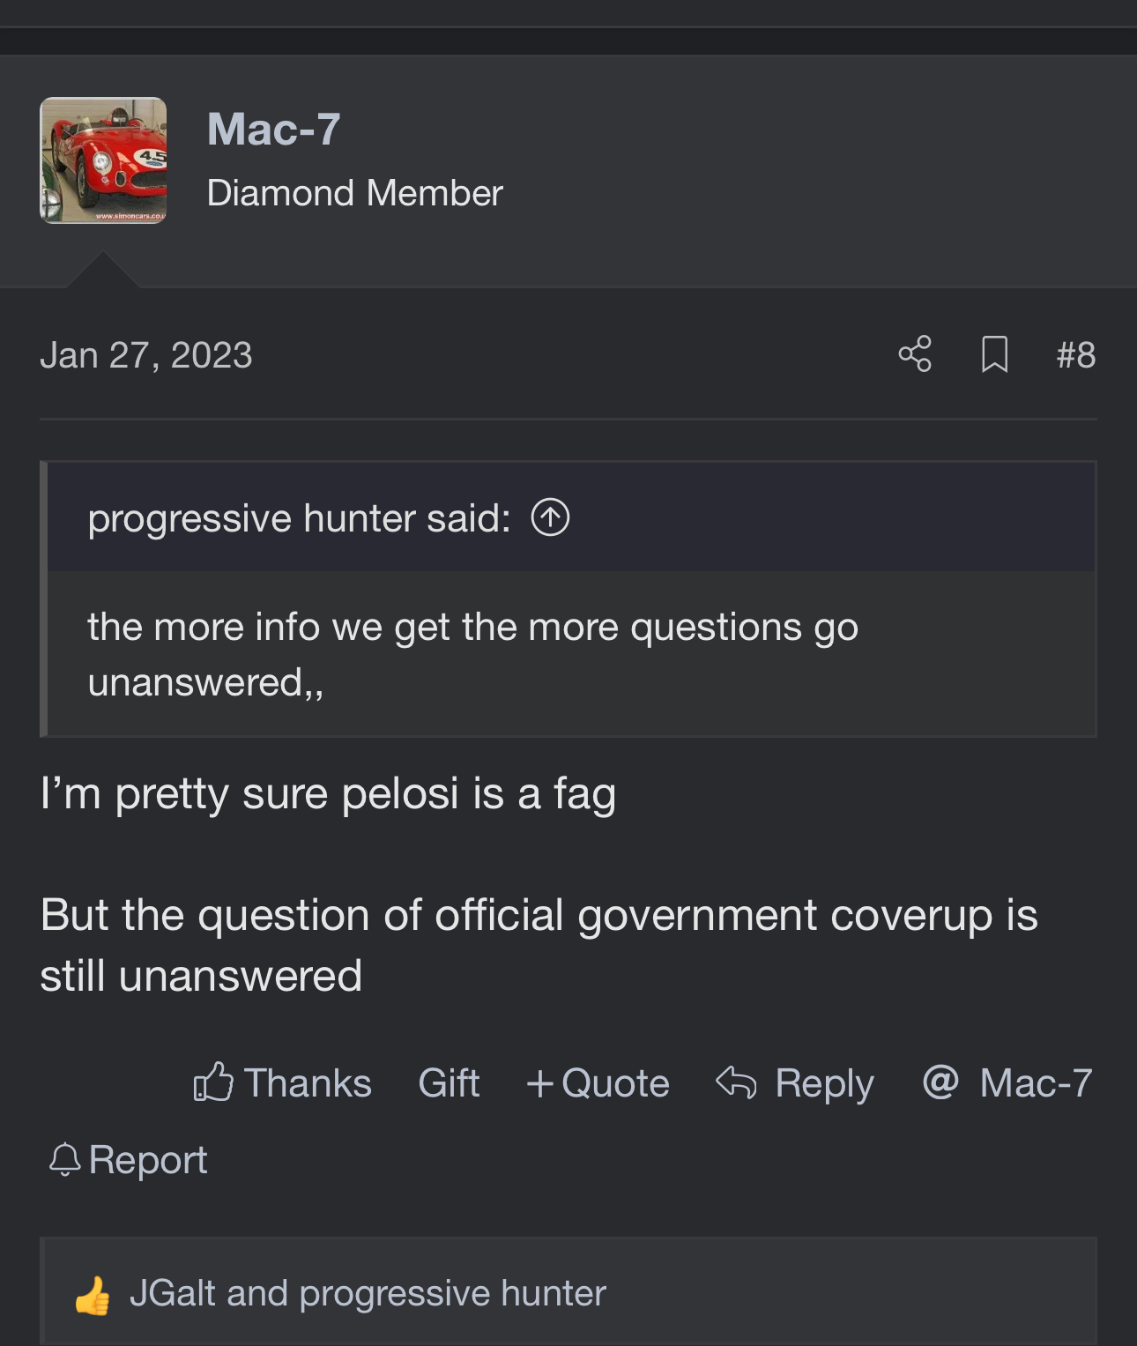Click the Reply arrow icon
This screenshot has width=1137, height=1346.
(x=737, y=1082)
